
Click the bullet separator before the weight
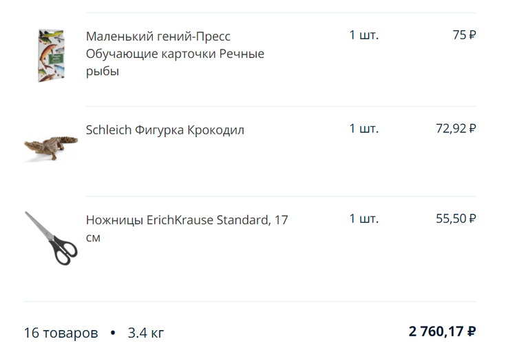coord(113,333)
